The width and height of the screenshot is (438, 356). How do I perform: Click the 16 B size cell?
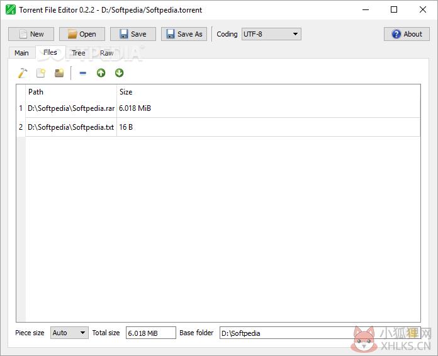click(268, 127)
